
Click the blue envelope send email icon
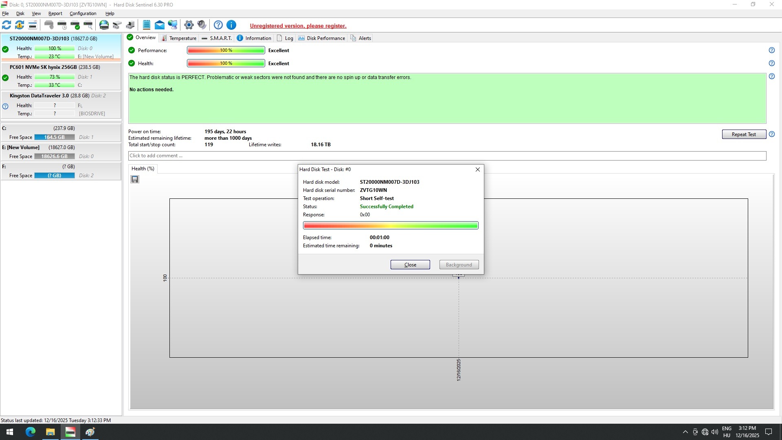pos(160,25)
